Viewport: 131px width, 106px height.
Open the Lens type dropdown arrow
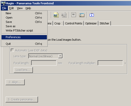(60, 56)
